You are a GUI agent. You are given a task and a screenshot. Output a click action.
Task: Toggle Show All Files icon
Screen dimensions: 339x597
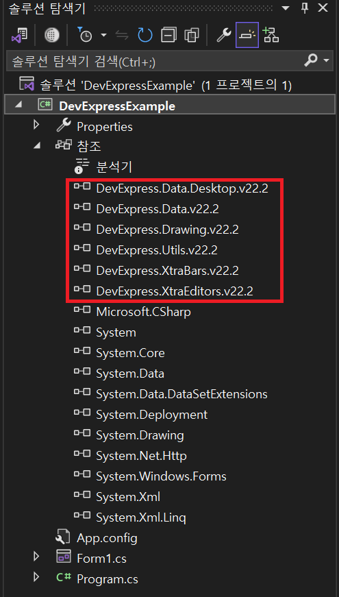click(x=191, y=36)
